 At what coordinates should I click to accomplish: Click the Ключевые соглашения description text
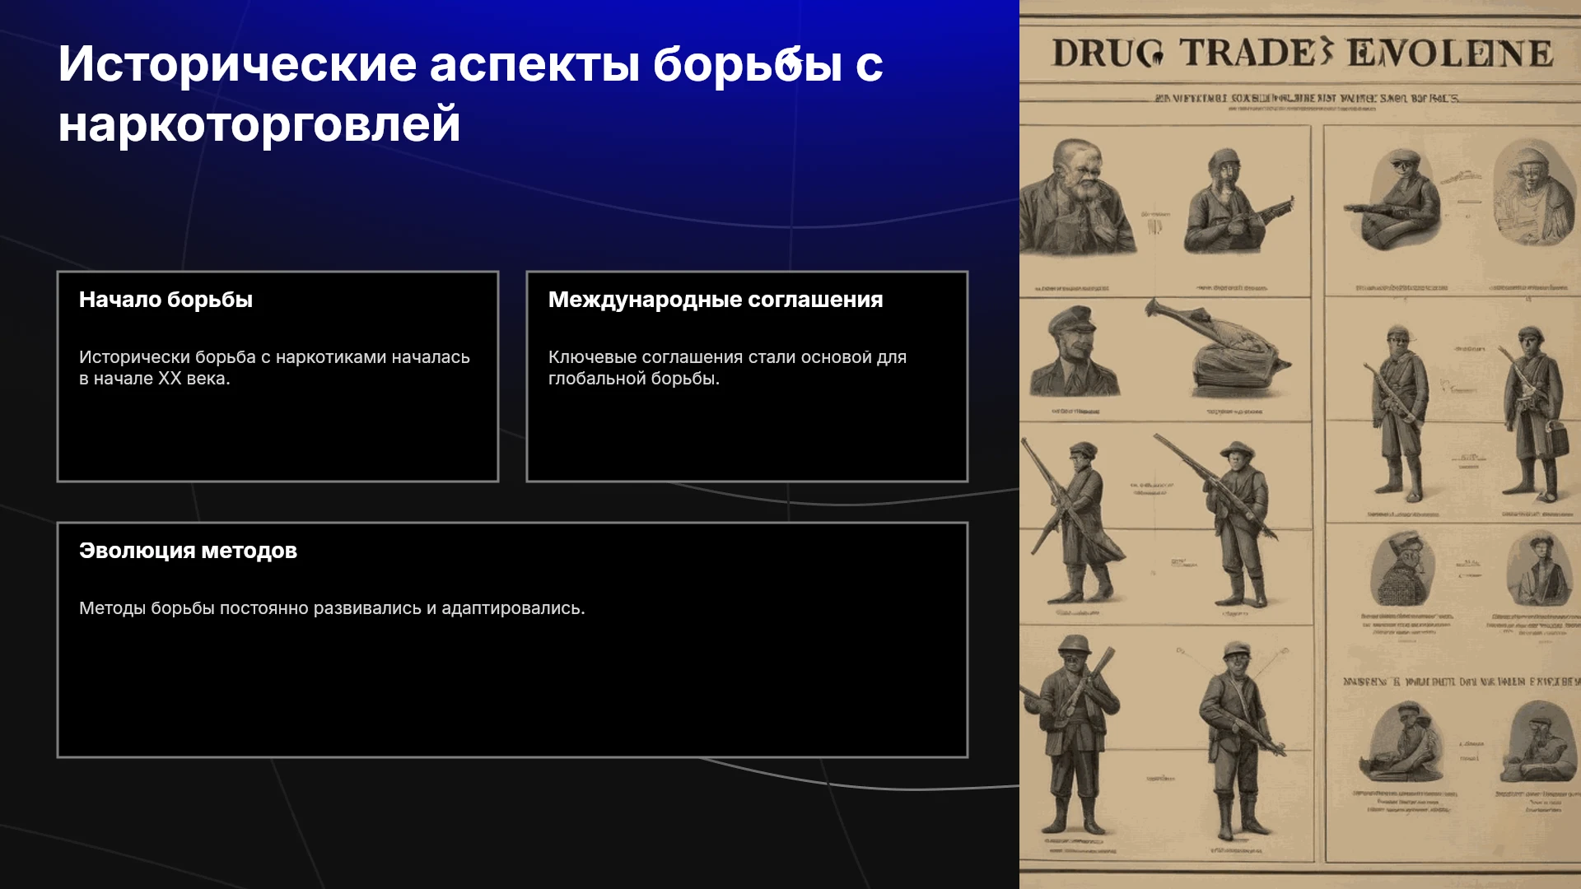[727, 368]
